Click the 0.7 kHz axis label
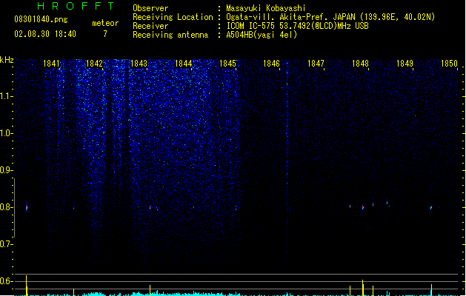This screenshot has width=466, height=296. coord(6,244)
